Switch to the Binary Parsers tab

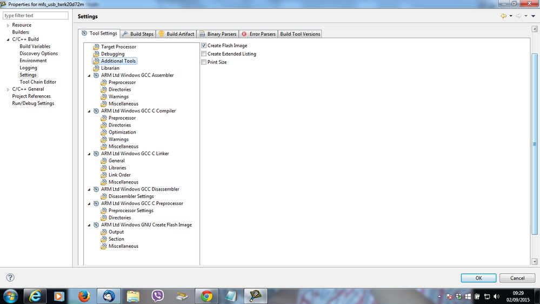218,34
